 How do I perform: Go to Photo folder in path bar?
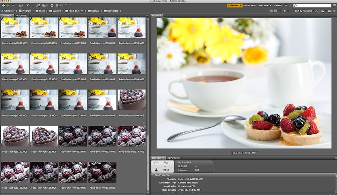coord(40,11)
